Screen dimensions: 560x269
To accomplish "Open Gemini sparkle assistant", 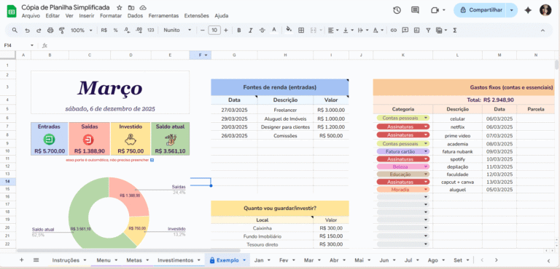I will [x=528, y=10].
